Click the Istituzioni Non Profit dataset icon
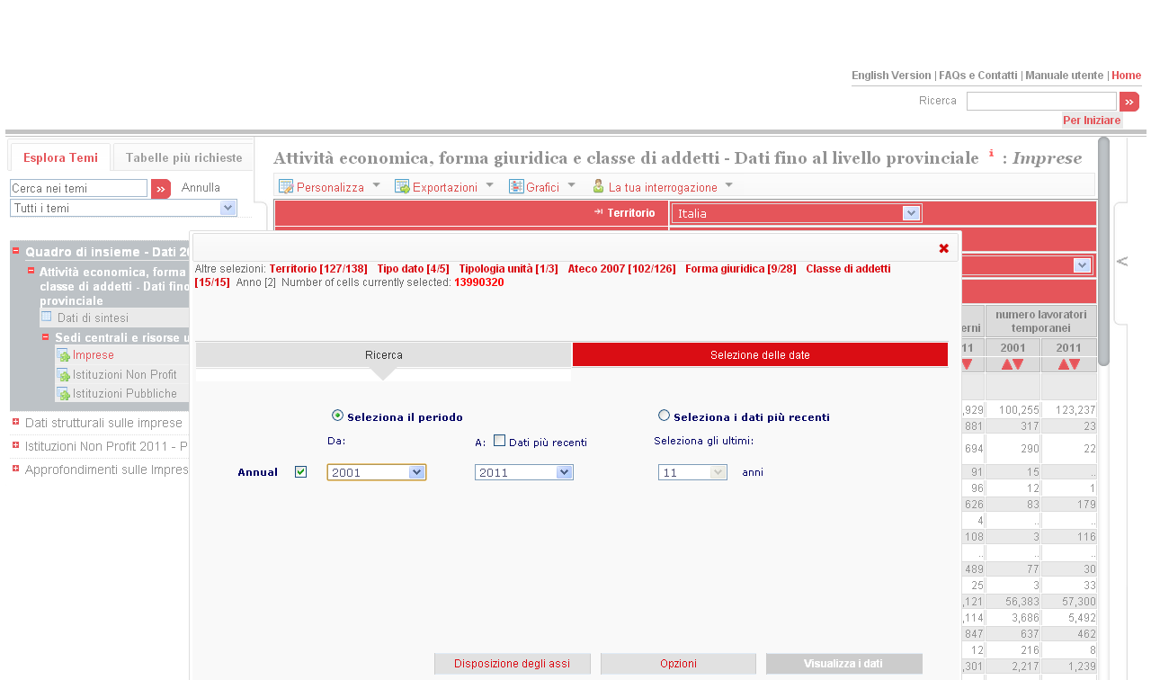The width and height of the screenshot is (1151, 680). click(63, 375)
